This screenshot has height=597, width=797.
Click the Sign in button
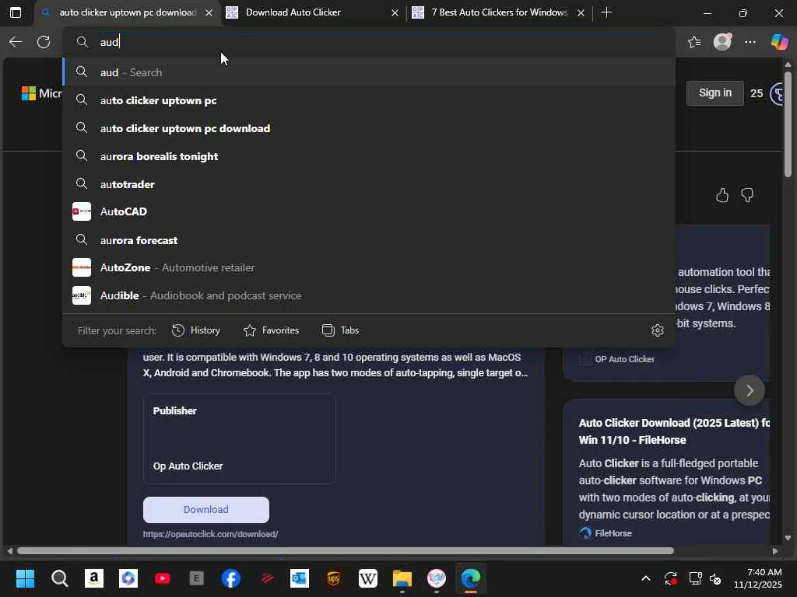714,93
